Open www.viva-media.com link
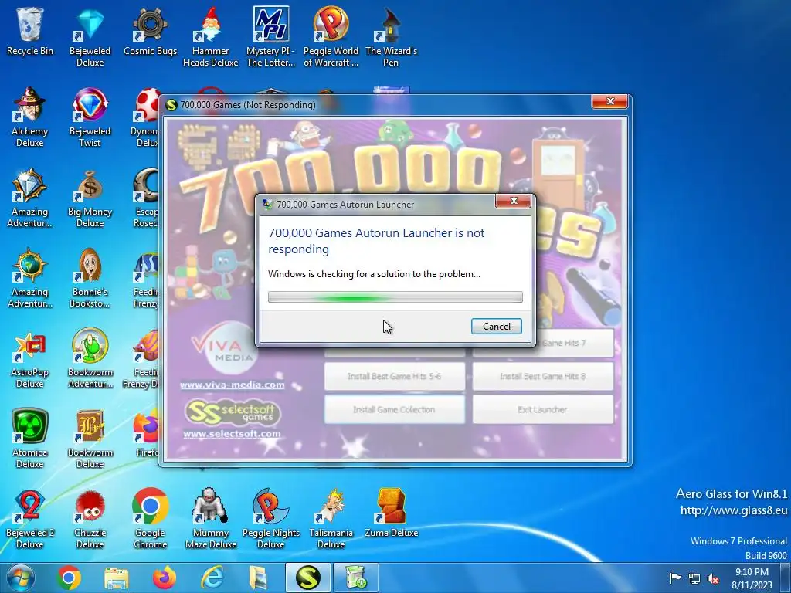Viewport: 791px width, 593px height. point(232,385)
